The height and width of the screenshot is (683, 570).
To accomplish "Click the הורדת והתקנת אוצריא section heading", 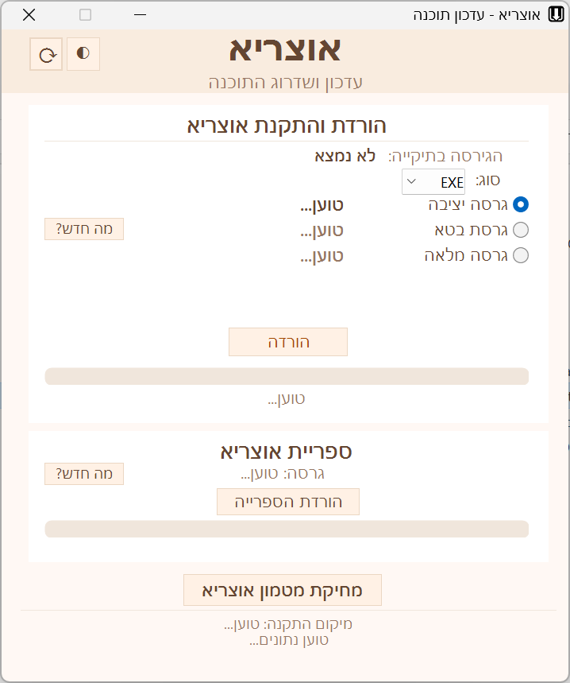I will pos(287,126).
